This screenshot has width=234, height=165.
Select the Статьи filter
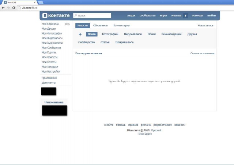(105, 42)
